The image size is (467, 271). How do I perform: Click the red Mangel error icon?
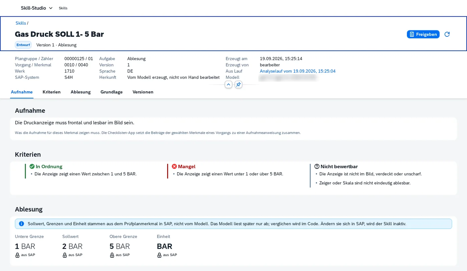pyautogui.click(x=174, y=166)
